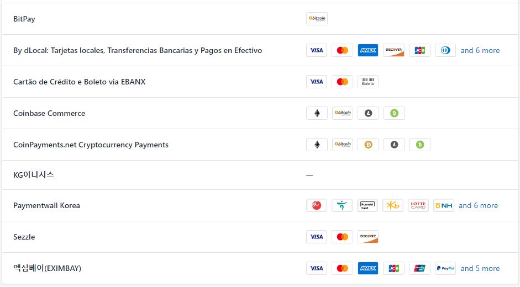Select the BitPay payment provider
The width and height of the screenshot is (520, 287).
pos(260,19)
